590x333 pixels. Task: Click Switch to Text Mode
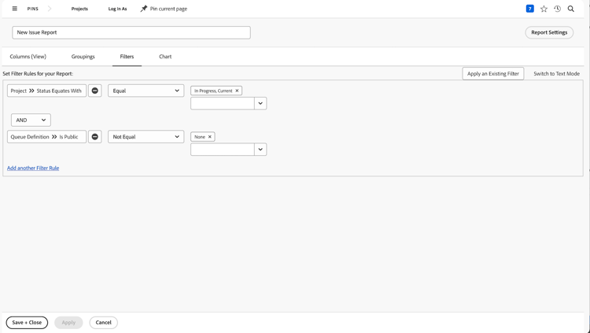(556, 74)
